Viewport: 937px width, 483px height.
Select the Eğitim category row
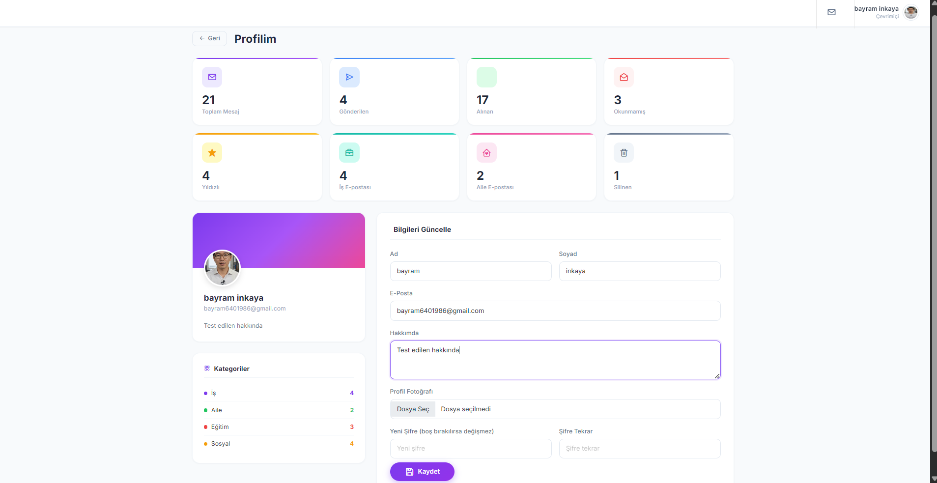point(279,427)
